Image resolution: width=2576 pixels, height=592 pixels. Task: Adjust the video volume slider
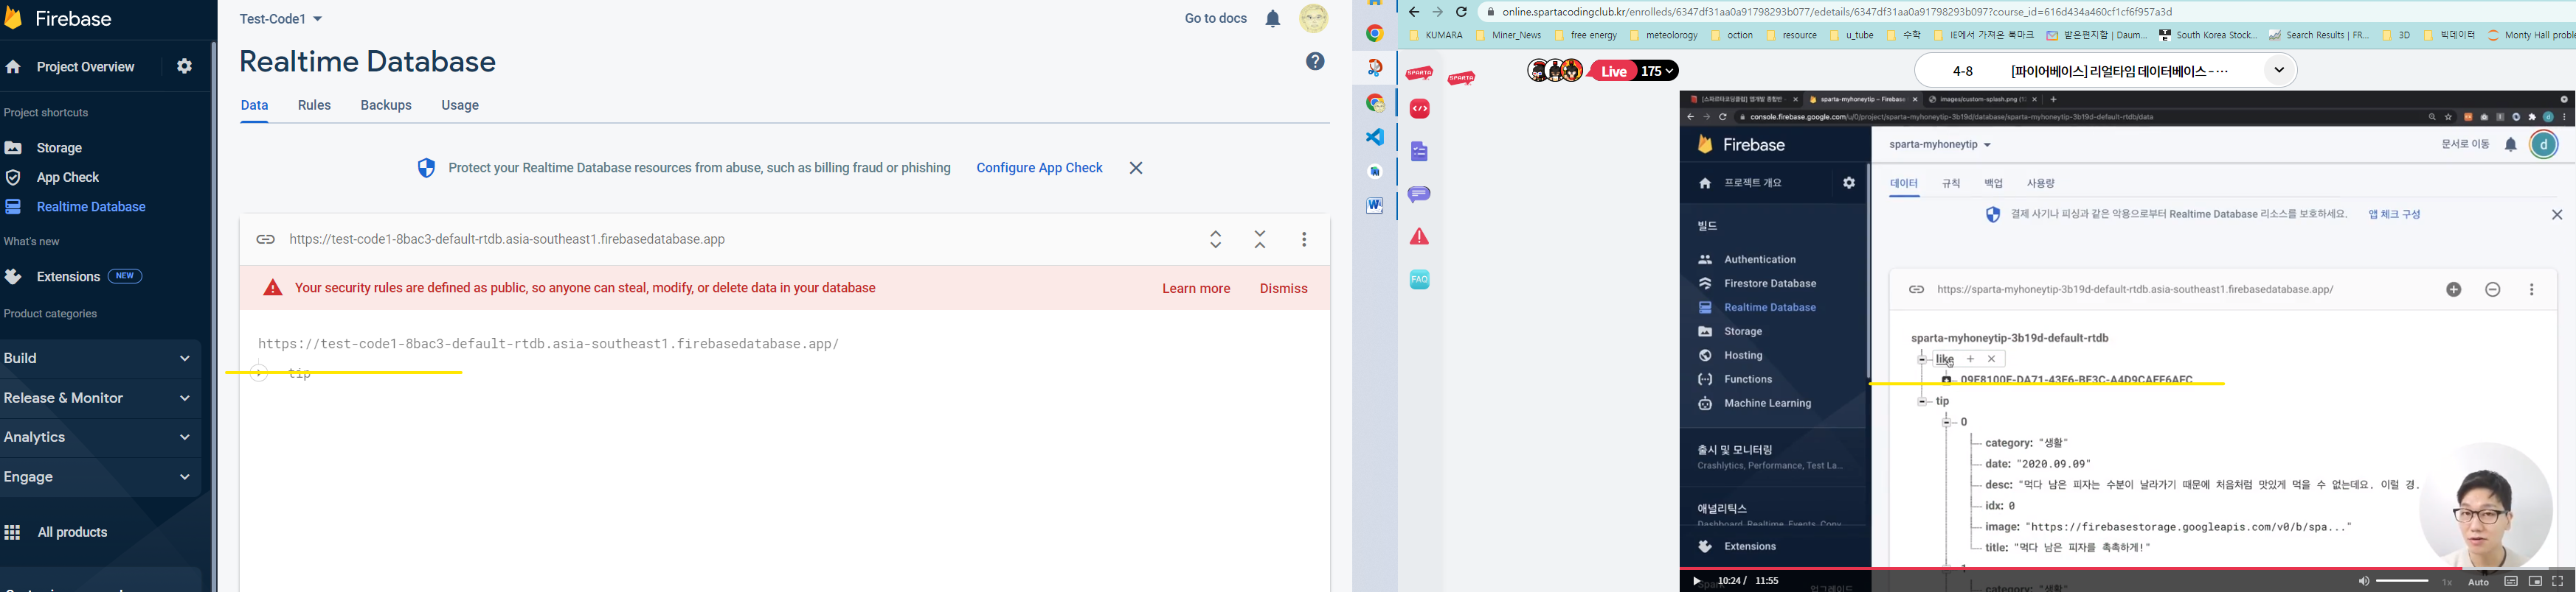(x=2402, y=581)
